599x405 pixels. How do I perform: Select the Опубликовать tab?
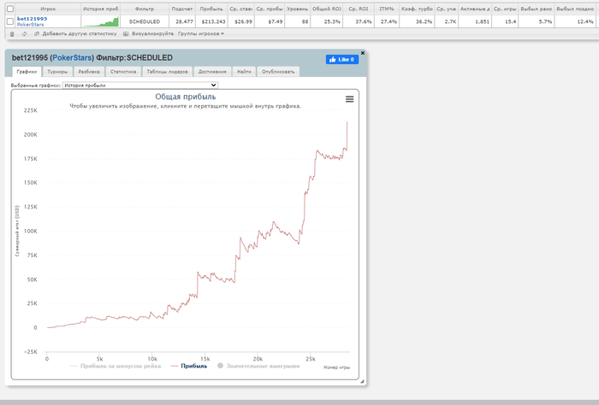tap(278, 72)
